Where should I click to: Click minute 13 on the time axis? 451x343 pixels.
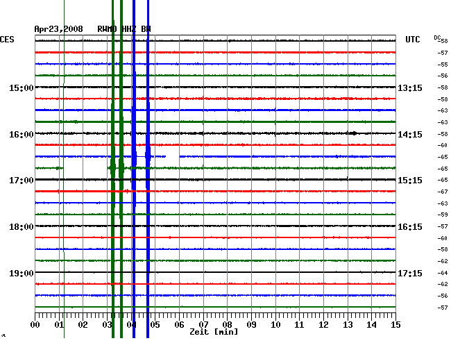[x=348, y=325]
